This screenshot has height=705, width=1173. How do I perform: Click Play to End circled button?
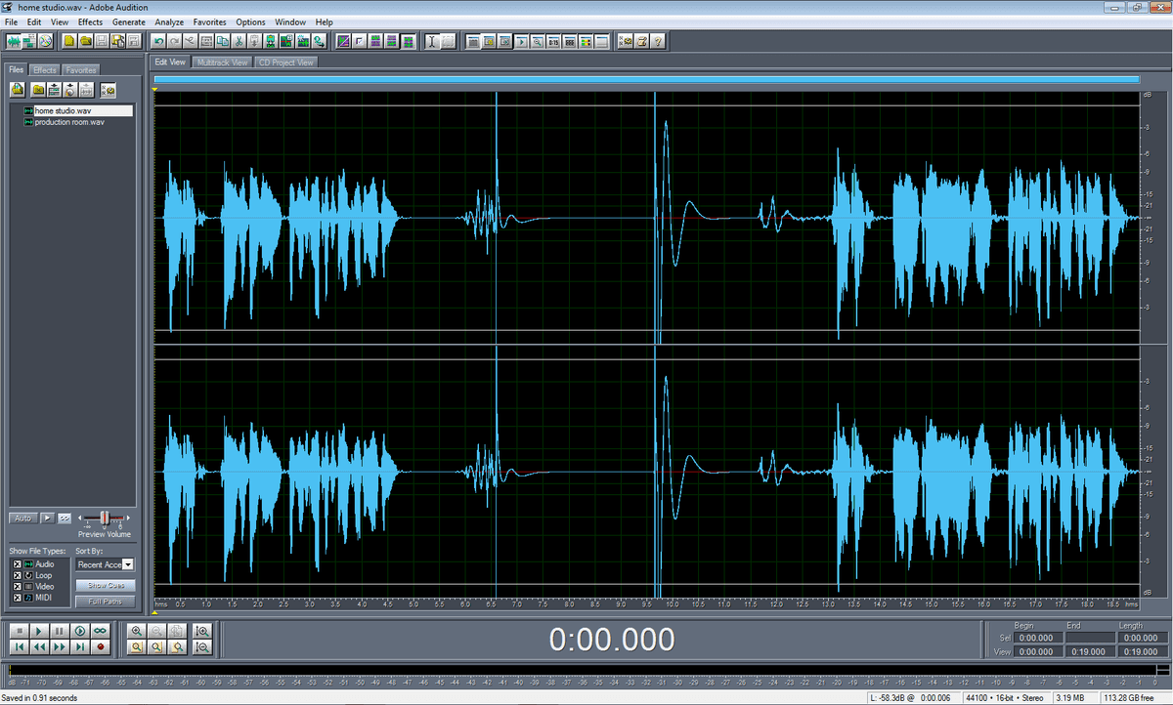(80, 631)
